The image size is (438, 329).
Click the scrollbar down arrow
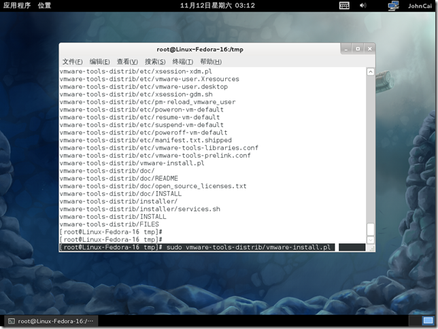tap(371, 240)
